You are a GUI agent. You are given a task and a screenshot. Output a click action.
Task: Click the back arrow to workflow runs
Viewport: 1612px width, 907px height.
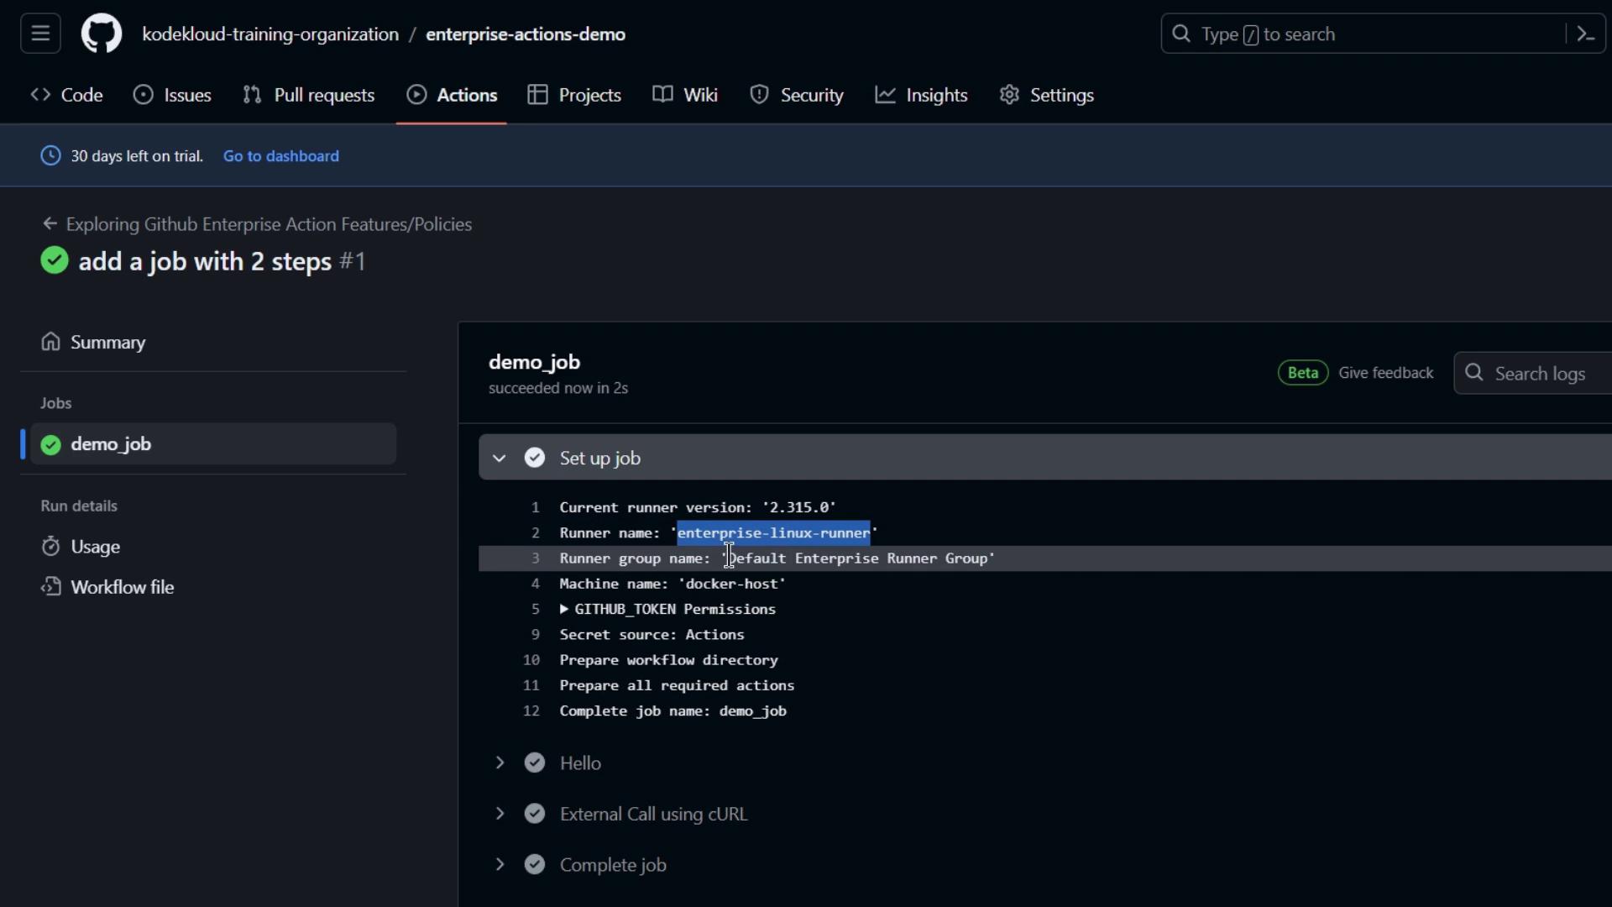(50, 224)
